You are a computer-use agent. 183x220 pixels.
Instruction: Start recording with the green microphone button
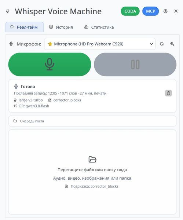point(50,65)
